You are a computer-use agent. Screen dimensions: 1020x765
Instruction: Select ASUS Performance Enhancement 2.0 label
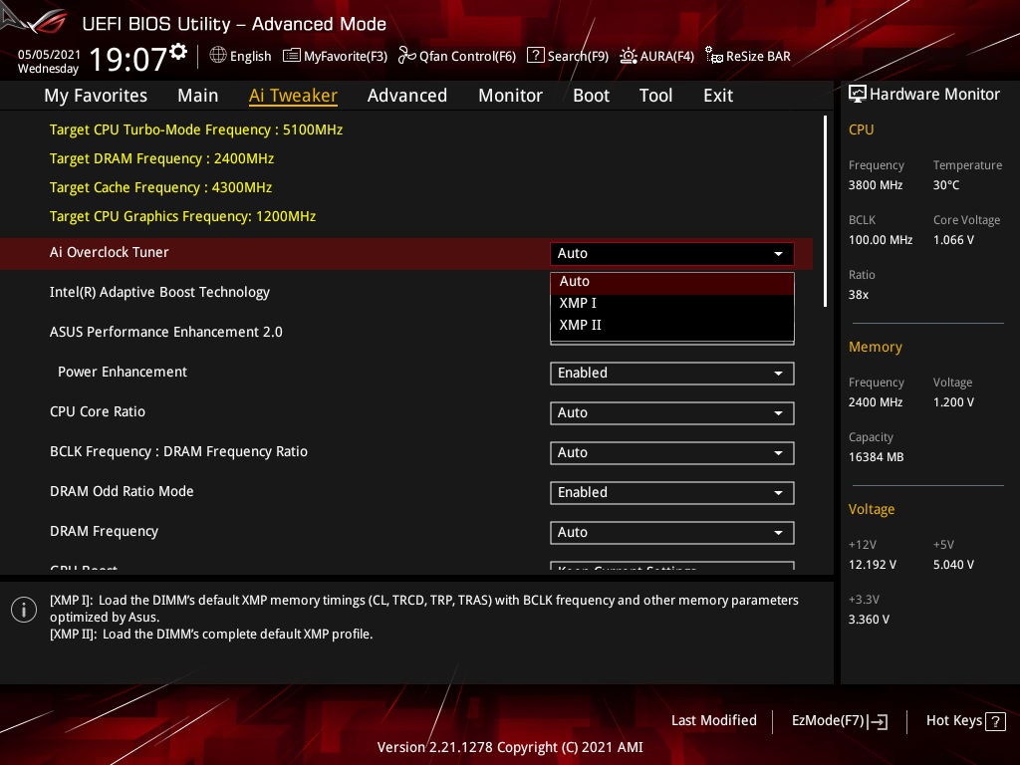point(166,332)
